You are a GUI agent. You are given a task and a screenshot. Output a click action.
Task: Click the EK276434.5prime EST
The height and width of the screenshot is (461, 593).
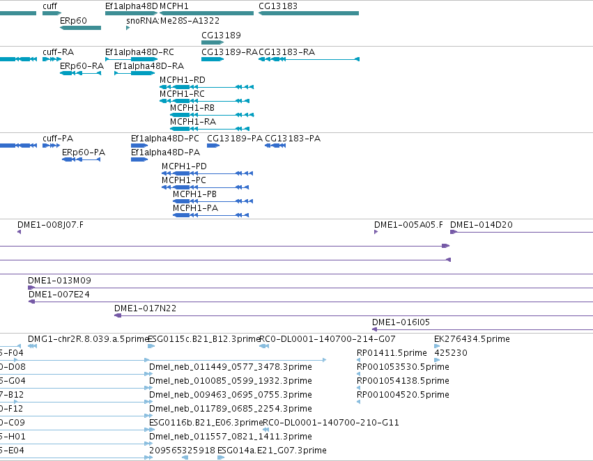point(437,346)
